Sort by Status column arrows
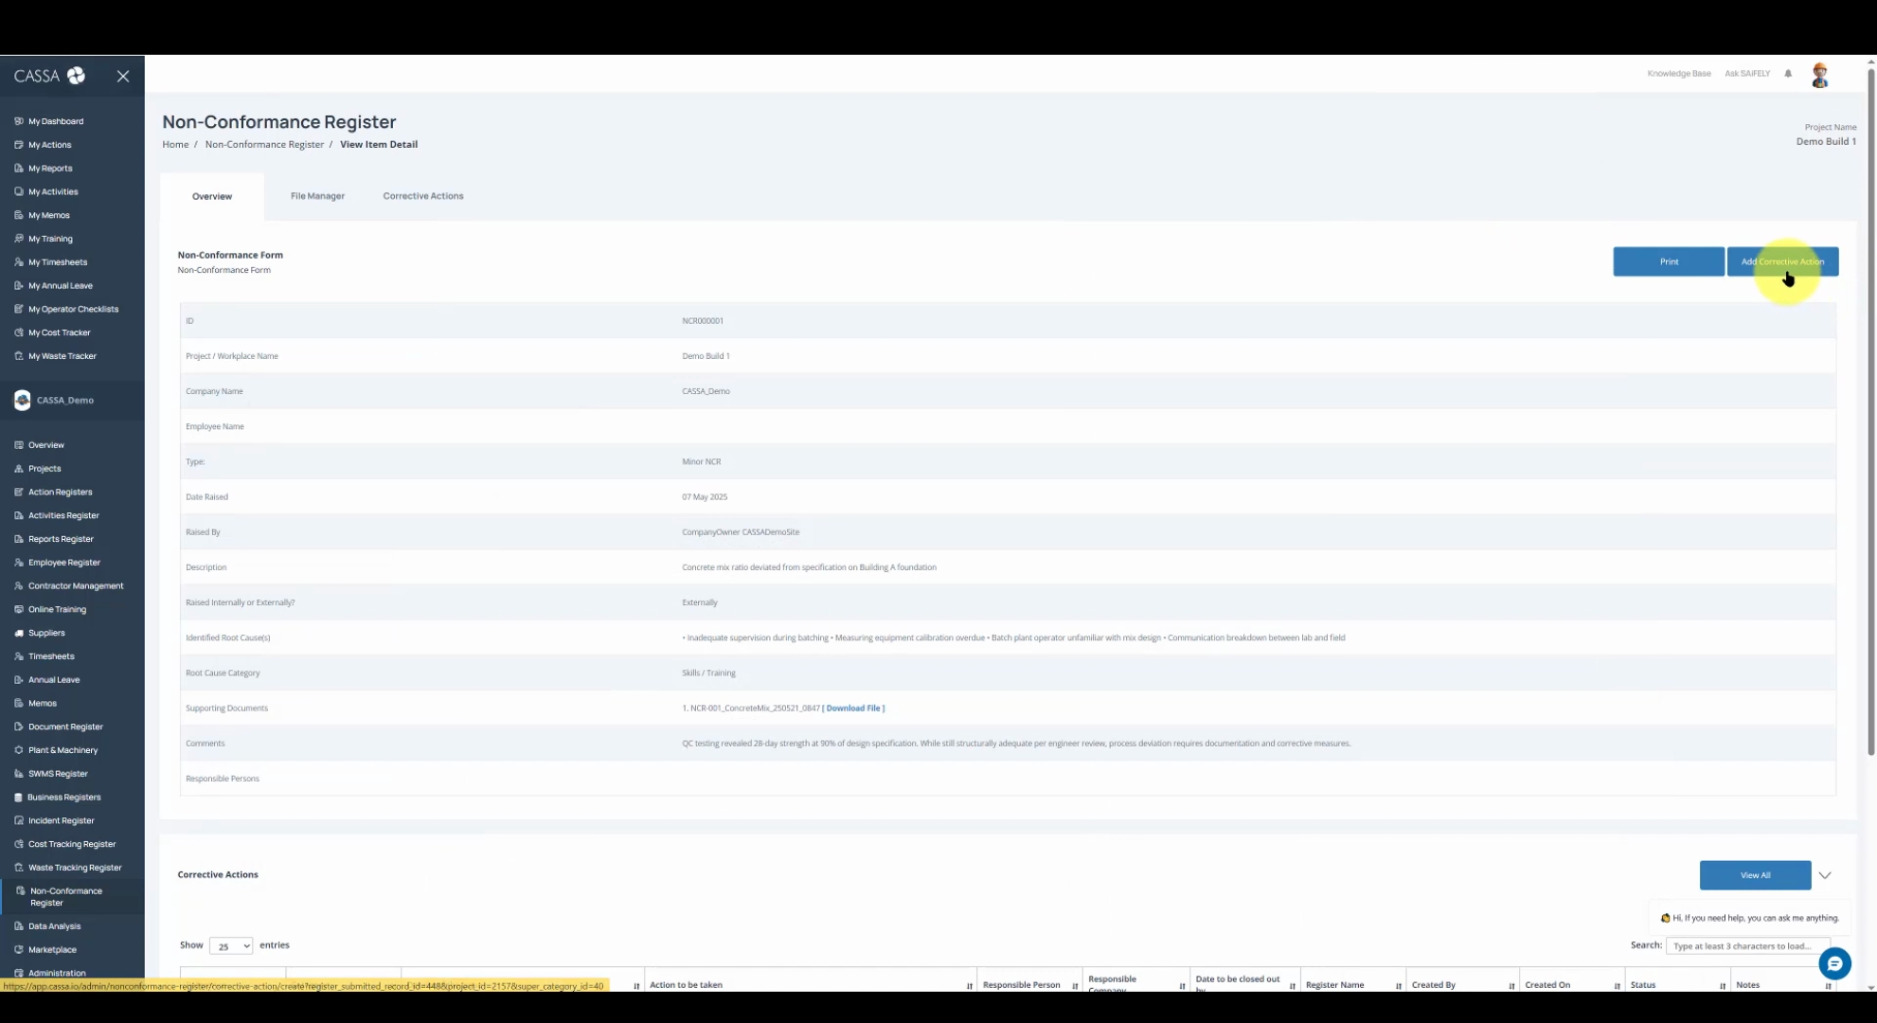 point(1722,986)
